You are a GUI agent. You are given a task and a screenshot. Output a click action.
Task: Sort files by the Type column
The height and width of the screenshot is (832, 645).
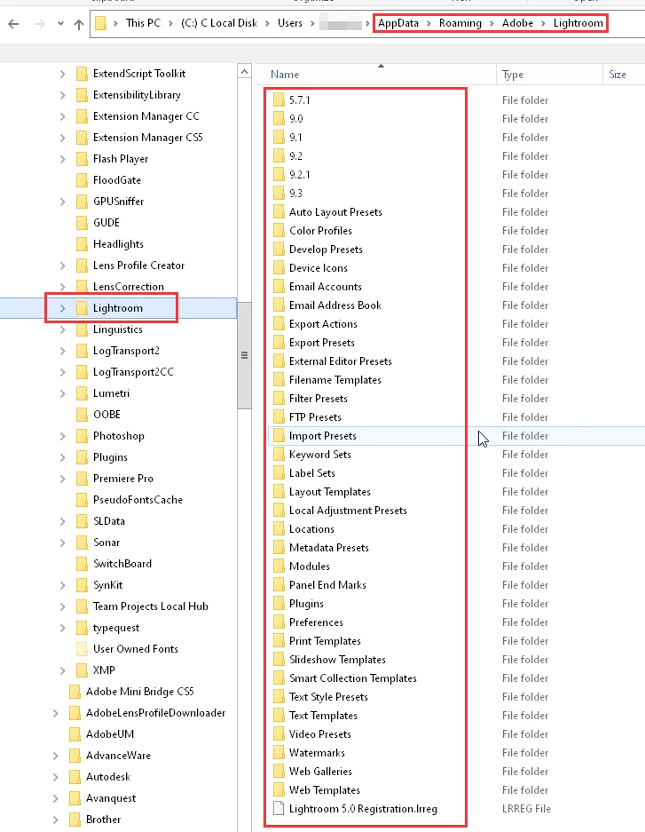pos(513,75)
